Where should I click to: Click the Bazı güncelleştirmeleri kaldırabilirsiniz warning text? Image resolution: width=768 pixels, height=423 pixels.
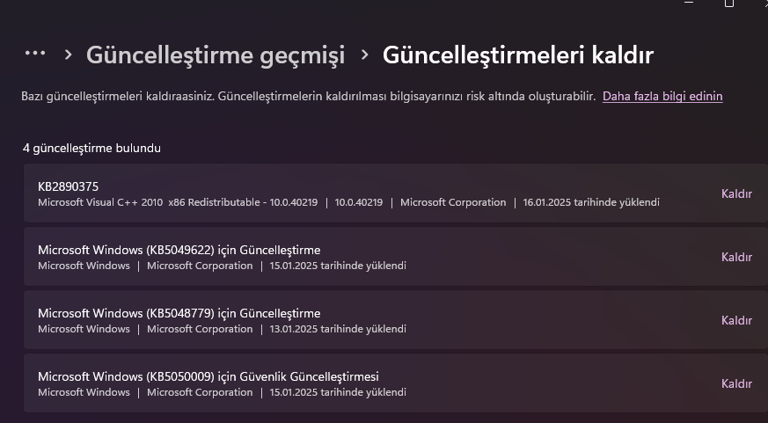[x=308, y=96]
